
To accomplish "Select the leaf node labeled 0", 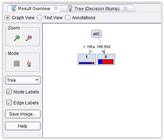I will (x=106, y=59).
